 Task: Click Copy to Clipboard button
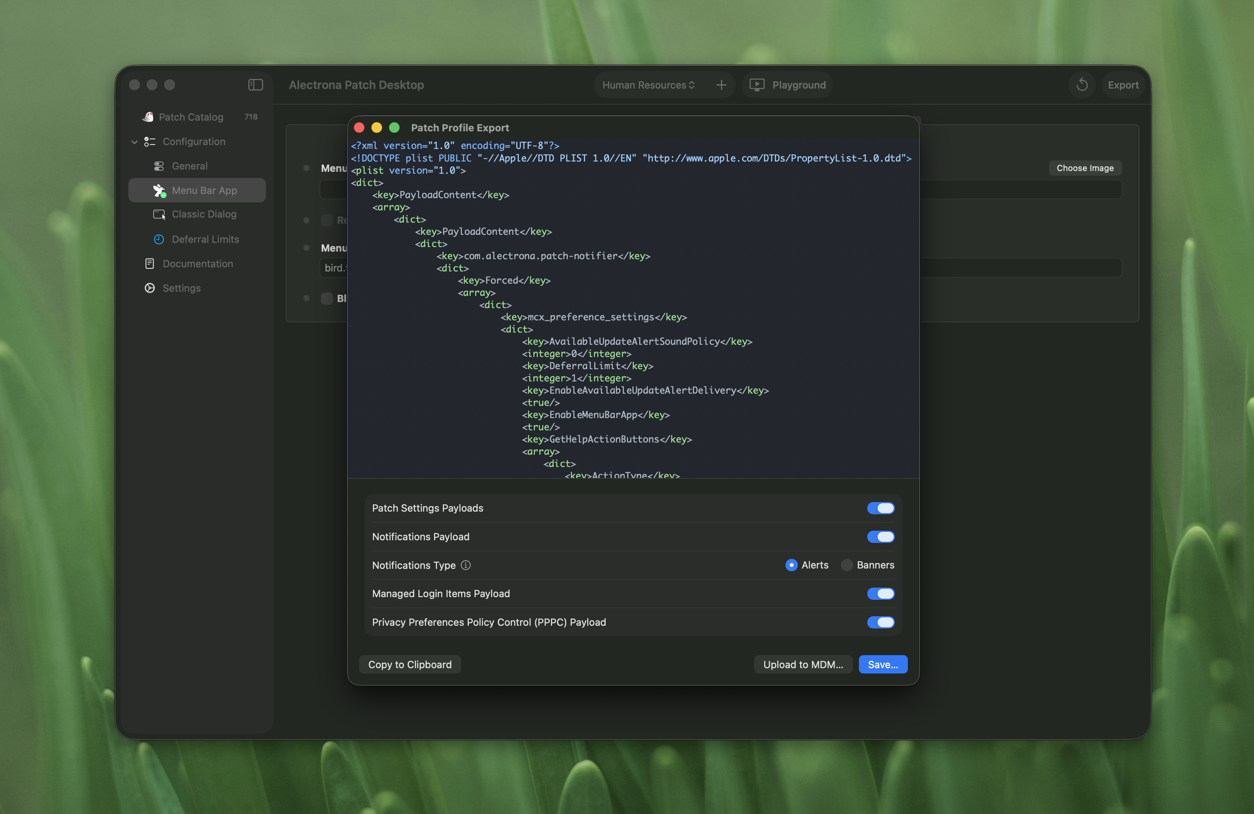[410, 664]
